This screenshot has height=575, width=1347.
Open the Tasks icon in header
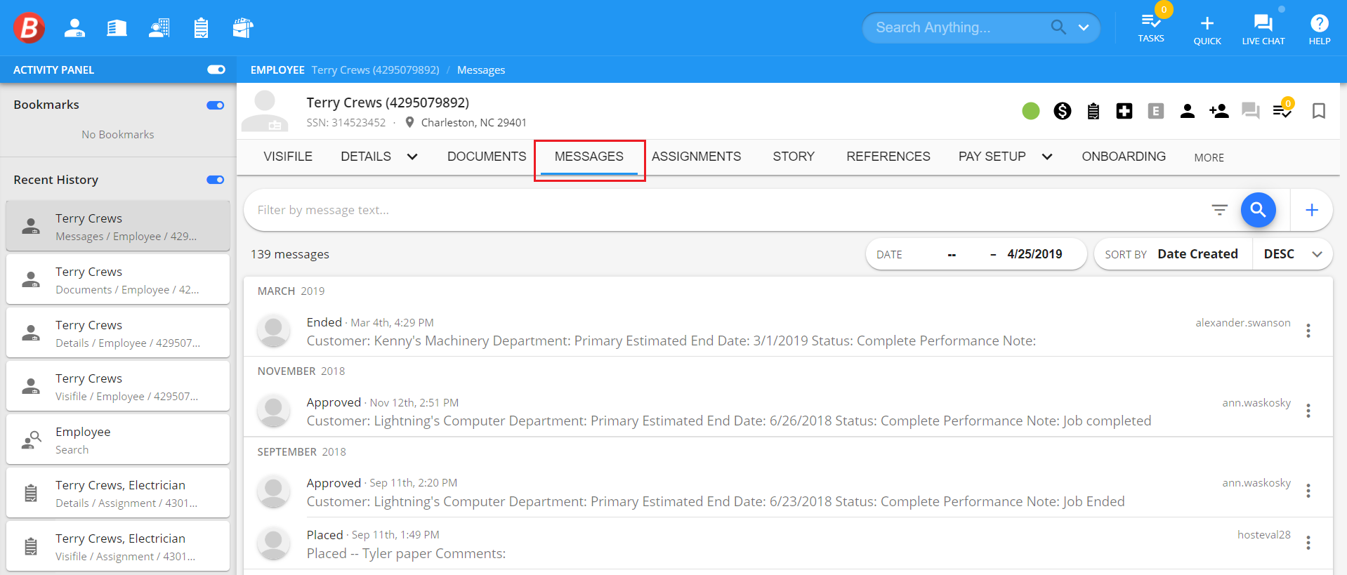point(1151,27)
